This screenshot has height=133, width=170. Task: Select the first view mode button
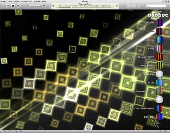tap(127, 6)
